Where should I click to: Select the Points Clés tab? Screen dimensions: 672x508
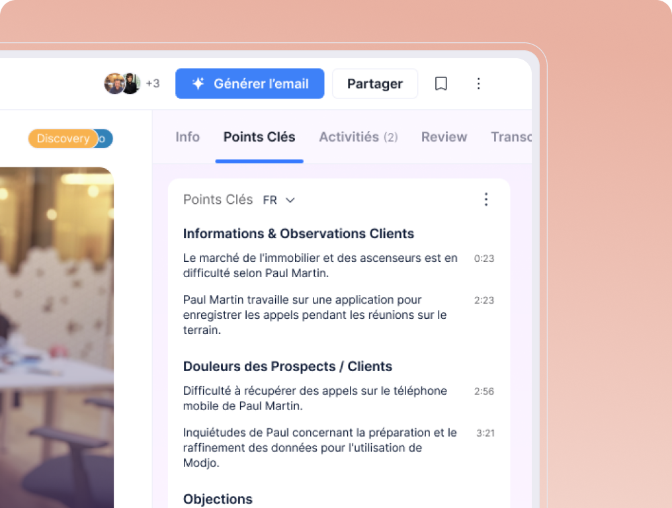click(x=259, y=137)
